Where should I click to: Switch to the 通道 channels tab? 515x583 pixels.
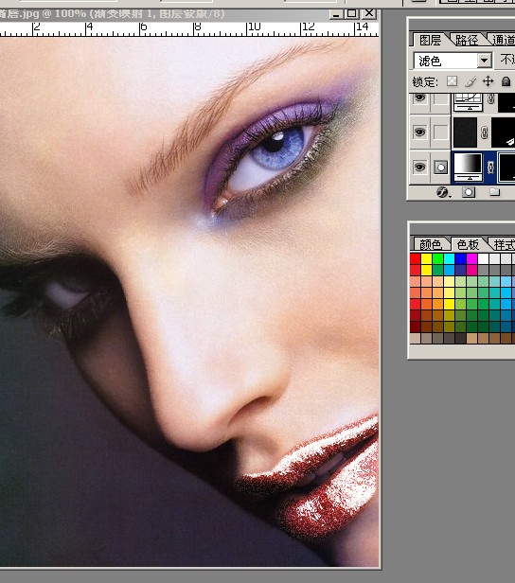503,40
